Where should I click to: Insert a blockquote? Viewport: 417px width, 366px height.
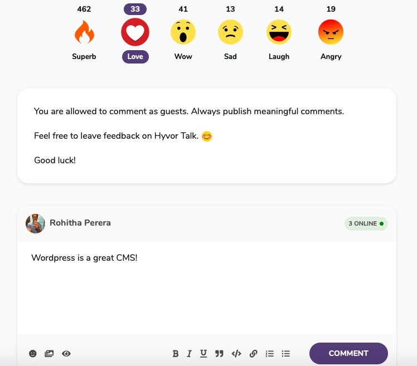coord(219,354)
